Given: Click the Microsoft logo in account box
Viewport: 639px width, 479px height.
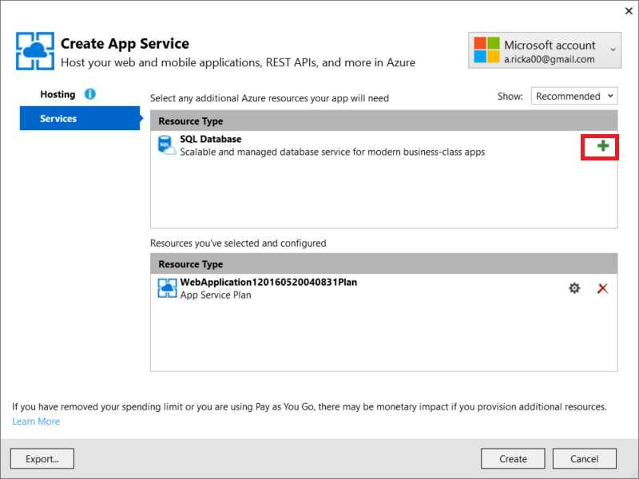Looking at the screenshot, I should [486, 49].
